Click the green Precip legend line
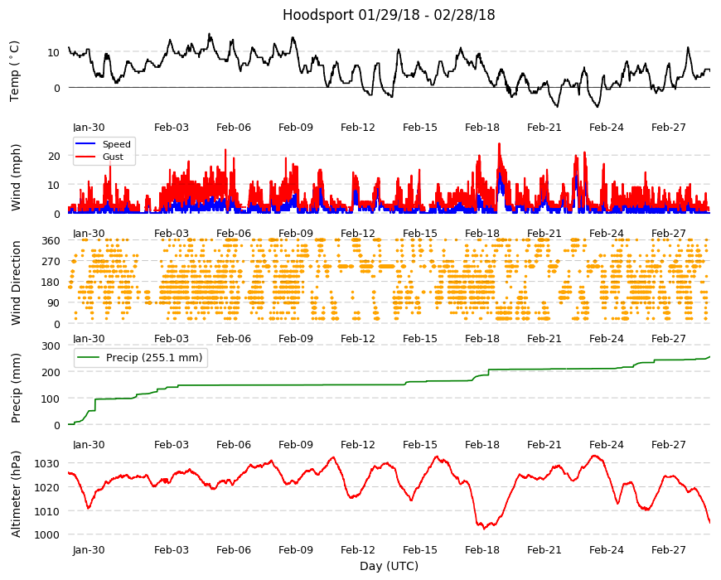Screen dimensions: 721x580 click(x=88, y=358)
